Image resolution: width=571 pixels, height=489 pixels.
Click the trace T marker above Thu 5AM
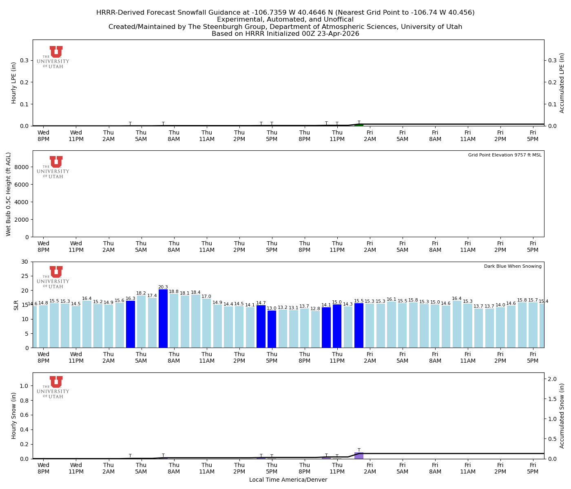pos(130,123)
